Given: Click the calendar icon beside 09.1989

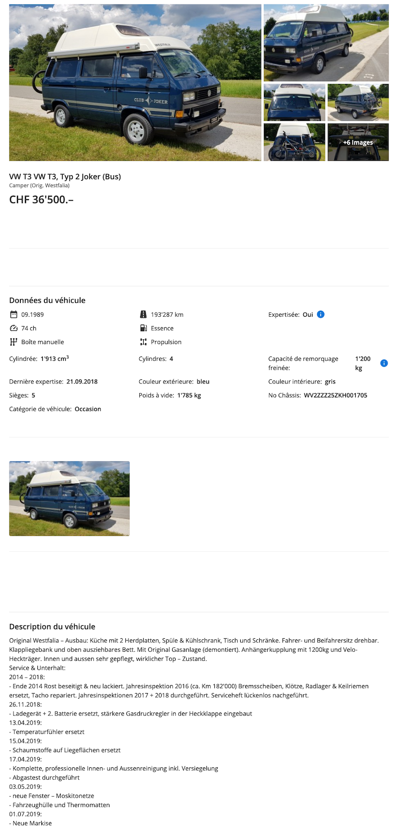Looking at the screenshot, I should click(x=13, y=315).
